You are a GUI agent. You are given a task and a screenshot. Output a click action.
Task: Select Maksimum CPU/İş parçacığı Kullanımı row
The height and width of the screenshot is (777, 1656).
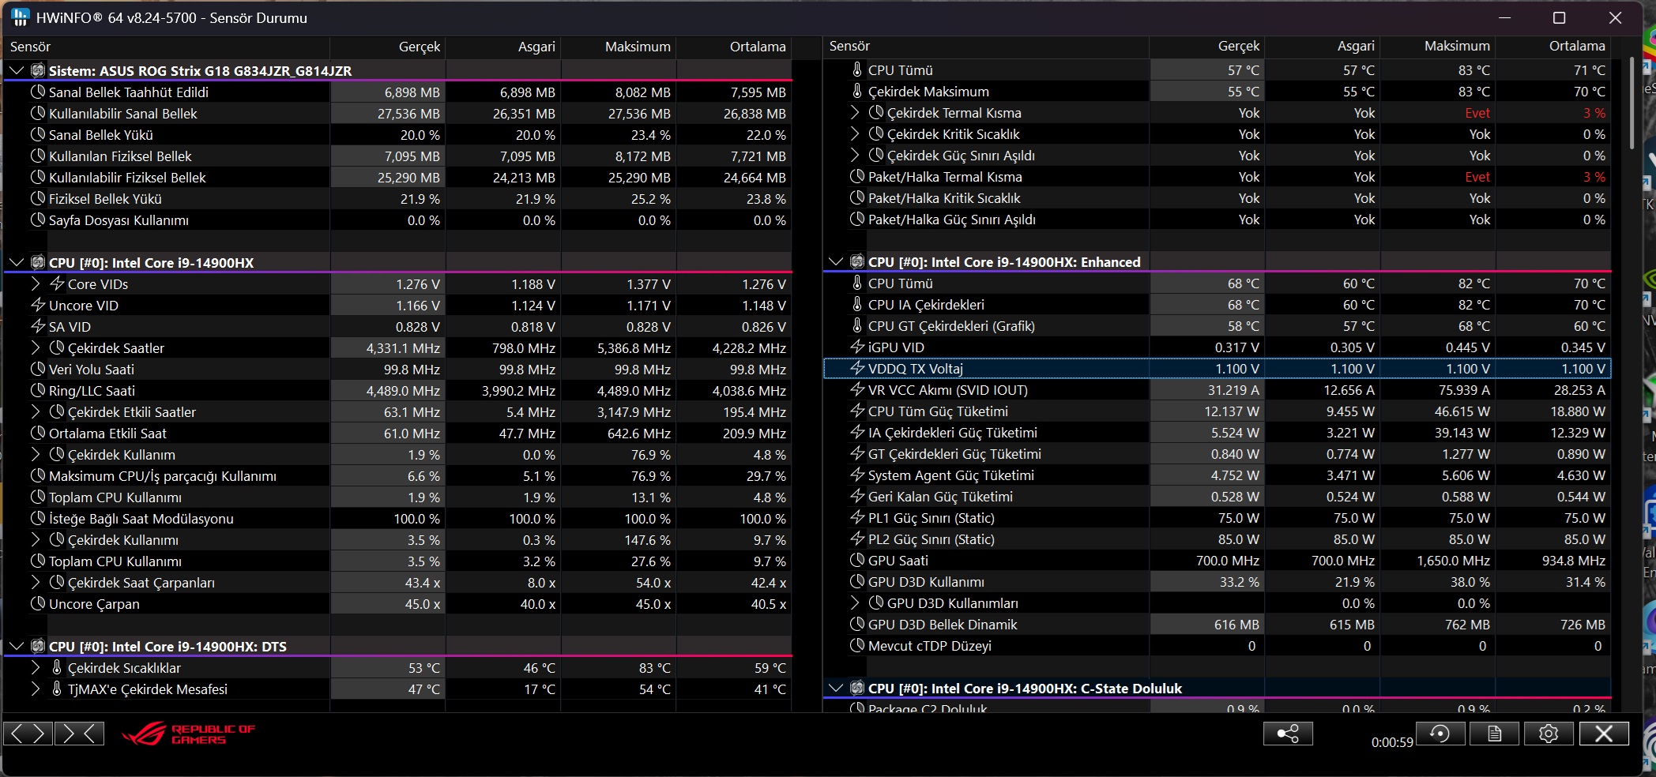(397, 475)
